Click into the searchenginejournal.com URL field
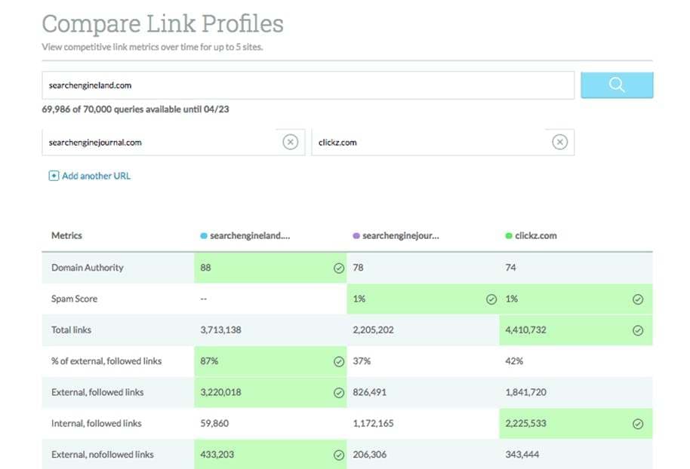The height and width of the screenshot is (469, 690). click(160, 142)
